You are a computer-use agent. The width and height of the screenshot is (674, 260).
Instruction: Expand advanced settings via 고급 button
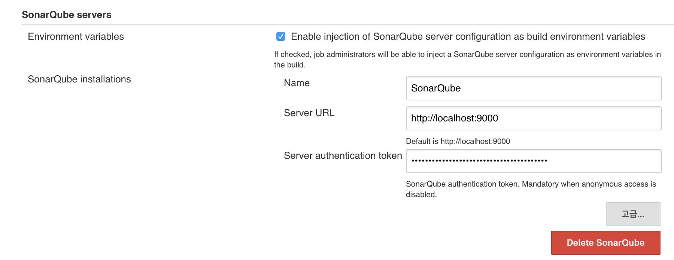click(633, 215)
